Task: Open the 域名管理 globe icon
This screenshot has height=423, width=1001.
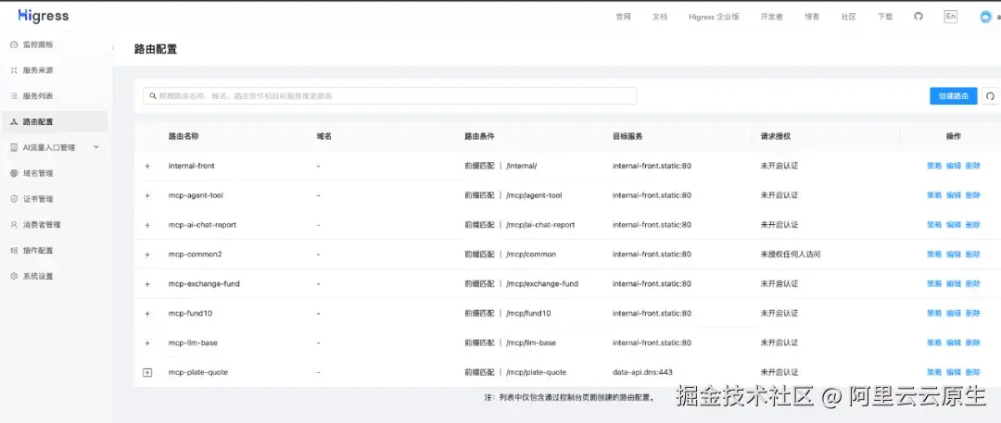Action: tap(14, 173)
